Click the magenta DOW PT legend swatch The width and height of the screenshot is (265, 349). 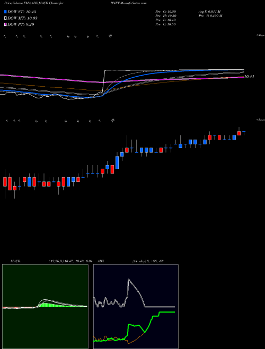5,24
